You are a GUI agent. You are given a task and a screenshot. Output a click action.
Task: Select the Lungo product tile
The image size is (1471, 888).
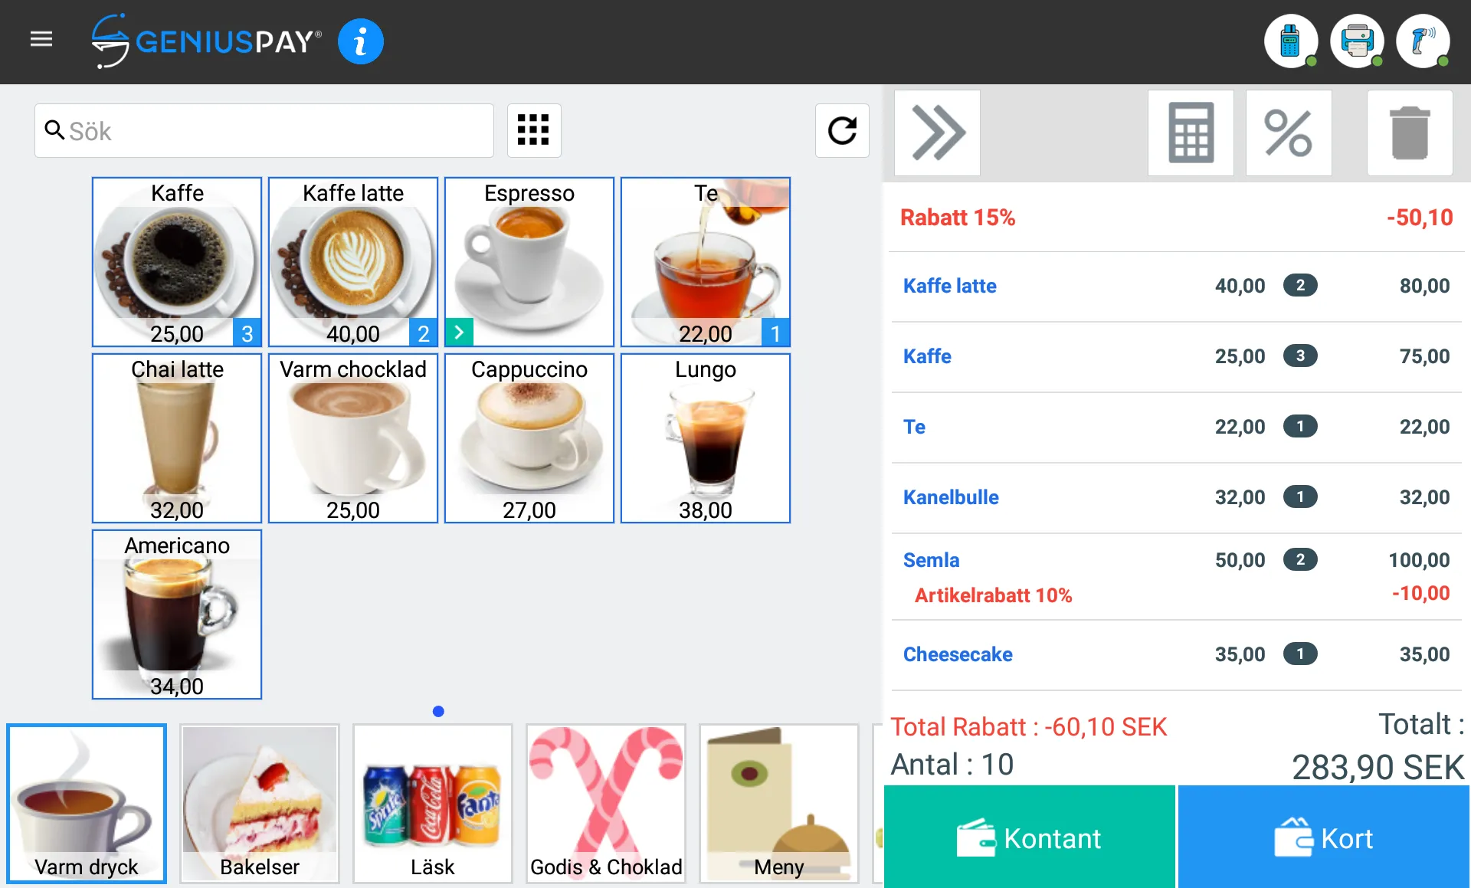coord(706,438)
